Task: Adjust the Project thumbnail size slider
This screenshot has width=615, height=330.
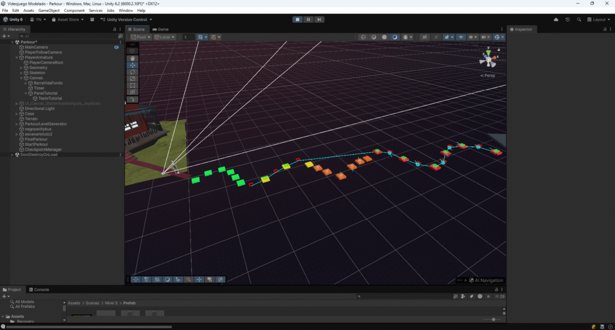Action: [492, 319]
